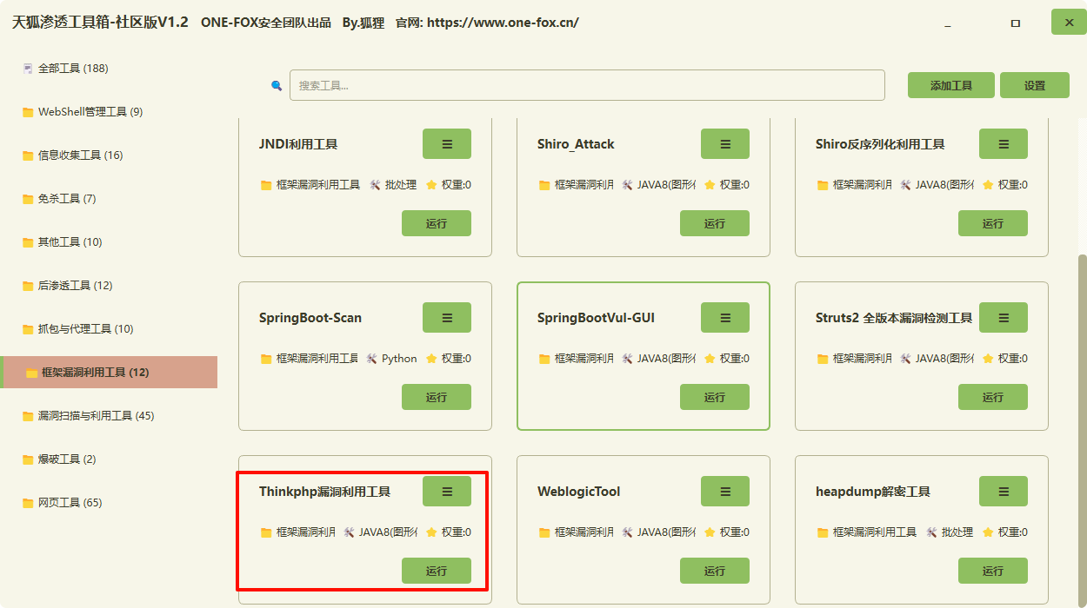Click the heapdump解密工具 menu icon
Viewport: 1087px width, 608px height.
(1004, 492)
